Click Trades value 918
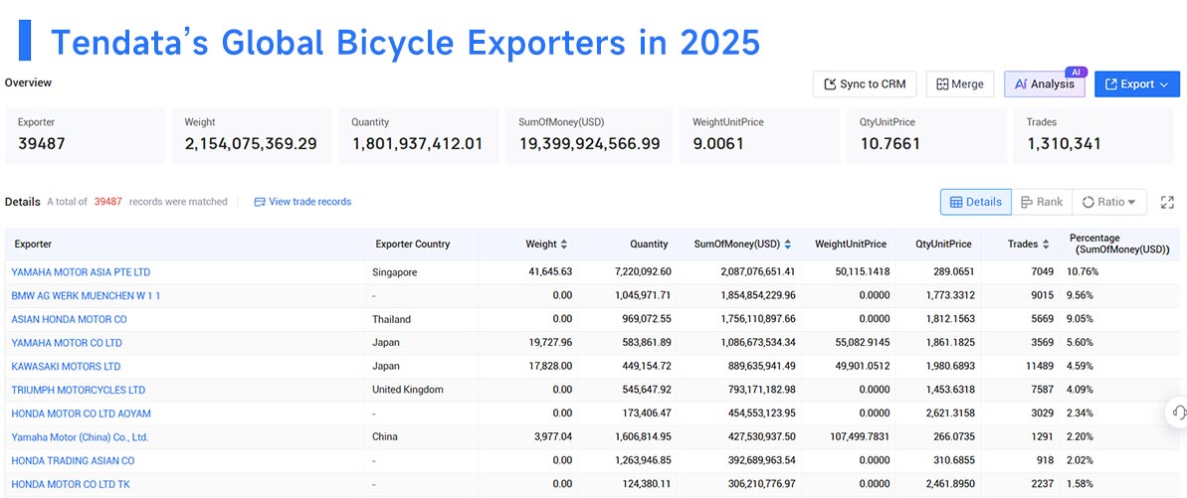 point(1046,460)
